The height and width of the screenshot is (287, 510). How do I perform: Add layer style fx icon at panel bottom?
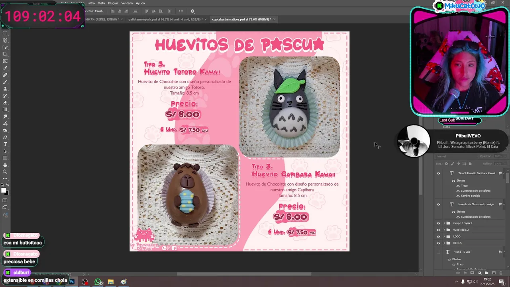(465, 273)
